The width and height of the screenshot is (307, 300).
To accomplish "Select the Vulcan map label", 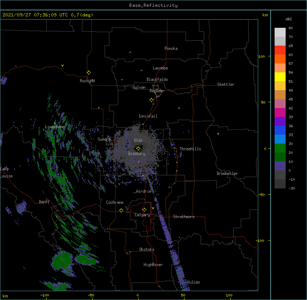I will (193, 282).
